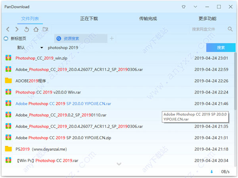Focus the photoshop 2019 search field
The height and width of the screenshot is (178, 238).
pos(126,48)
